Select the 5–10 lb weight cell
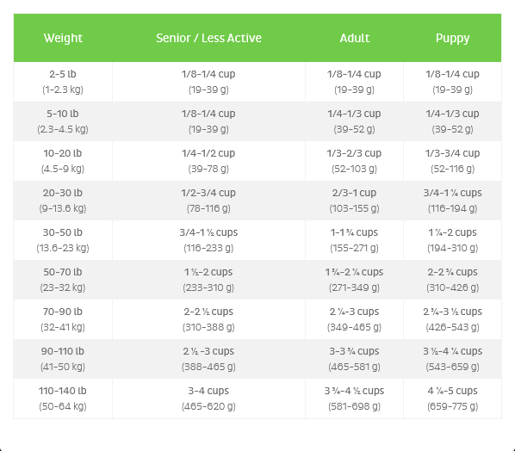Screen dimensions: 515x451 63,121
